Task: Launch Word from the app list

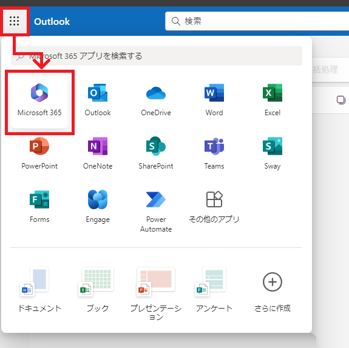Action: pyautogui.click(x=214, y=100)
